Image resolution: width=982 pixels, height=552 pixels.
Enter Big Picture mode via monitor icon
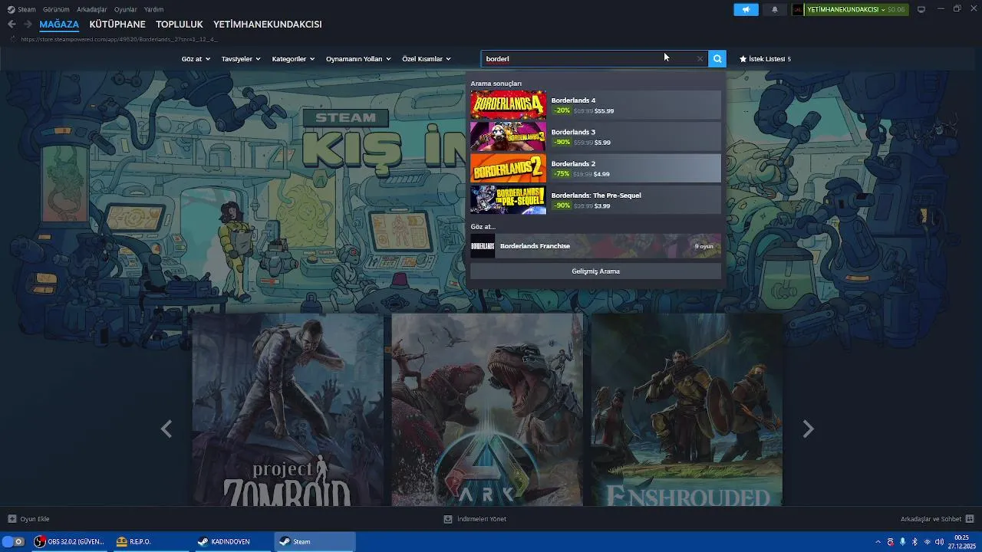coord(921,9)
